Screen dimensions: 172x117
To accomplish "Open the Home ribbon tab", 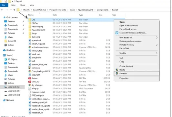I will (13, 5).
